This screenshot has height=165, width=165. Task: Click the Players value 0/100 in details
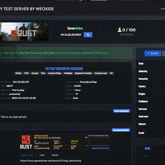coord(77,86)
